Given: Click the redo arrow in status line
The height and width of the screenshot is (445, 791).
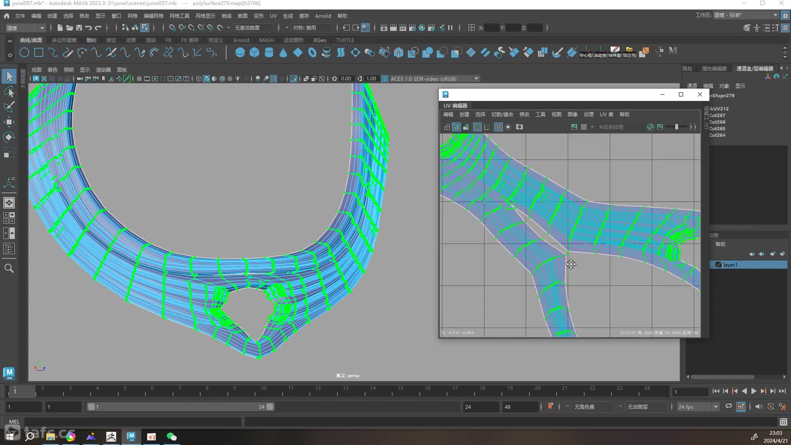Looking at the screenshot, I should 98,28.
